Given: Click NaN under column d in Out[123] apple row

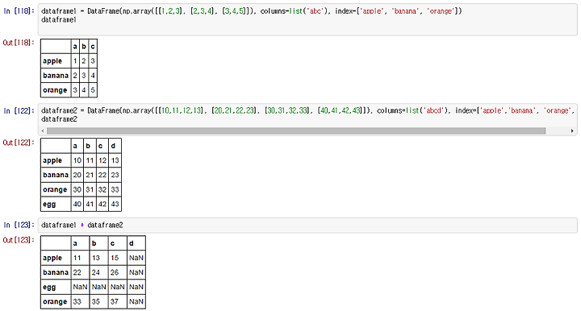Looking at the screenshot, I should [x=136, y=258].
